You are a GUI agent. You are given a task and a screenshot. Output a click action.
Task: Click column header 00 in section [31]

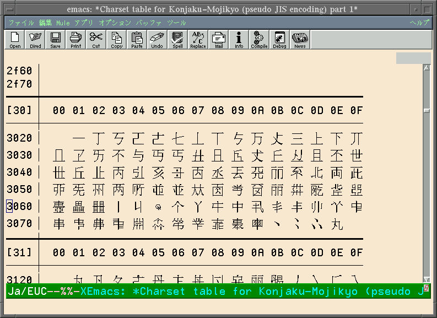(59, 252)
